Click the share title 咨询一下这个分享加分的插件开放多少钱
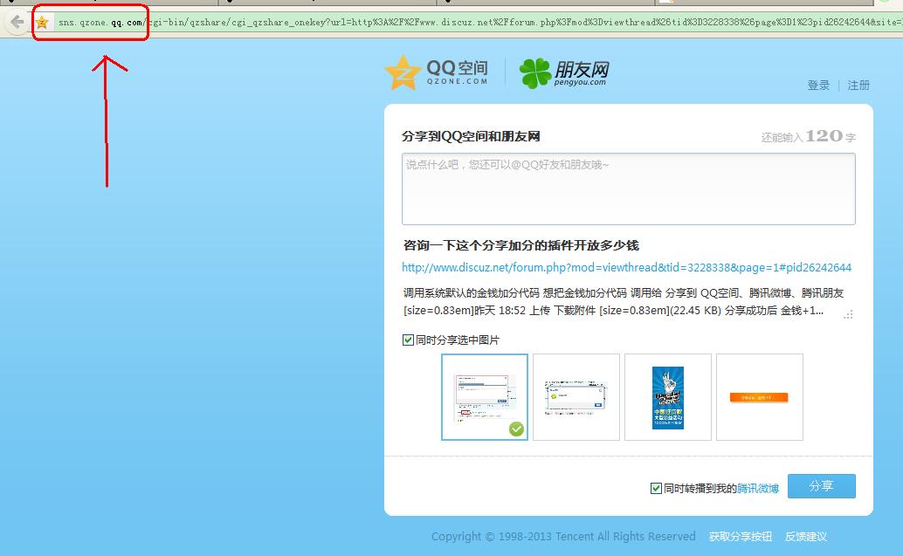 coord(521,245)
